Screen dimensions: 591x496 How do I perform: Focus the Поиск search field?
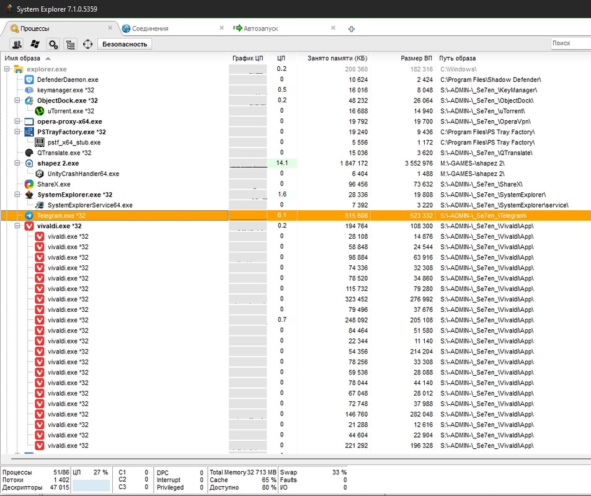571,43
